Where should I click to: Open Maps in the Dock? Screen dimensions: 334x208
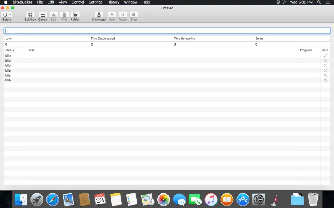(x=148, y=200)
